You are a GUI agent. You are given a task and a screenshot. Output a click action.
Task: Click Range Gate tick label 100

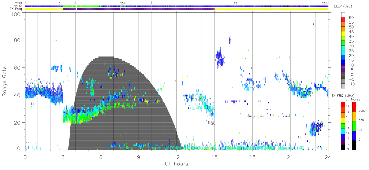(15, 14)
